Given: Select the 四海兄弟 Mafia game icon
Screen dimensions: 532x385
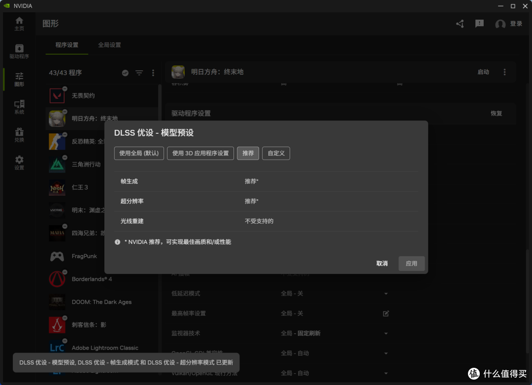Looking at the screenshot, I should click(57, 233).
